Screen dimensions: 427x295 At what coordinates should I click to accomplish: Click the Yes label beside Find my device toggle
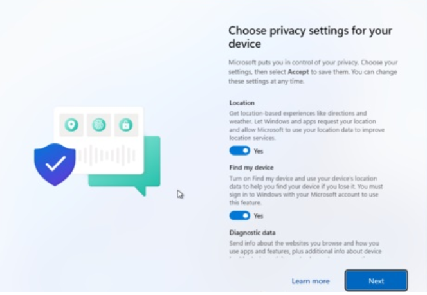click(259, 216)
